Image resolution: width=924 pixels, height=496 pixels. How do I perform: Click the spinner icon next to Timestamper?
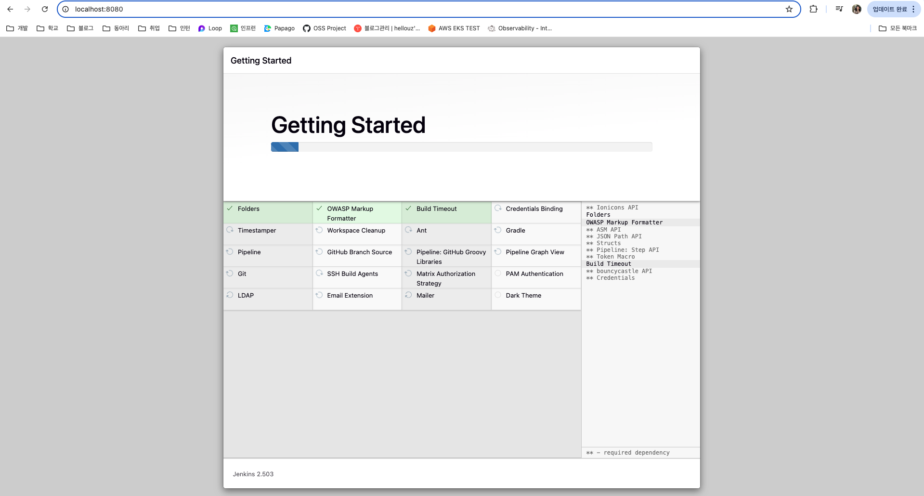point(230,230)
